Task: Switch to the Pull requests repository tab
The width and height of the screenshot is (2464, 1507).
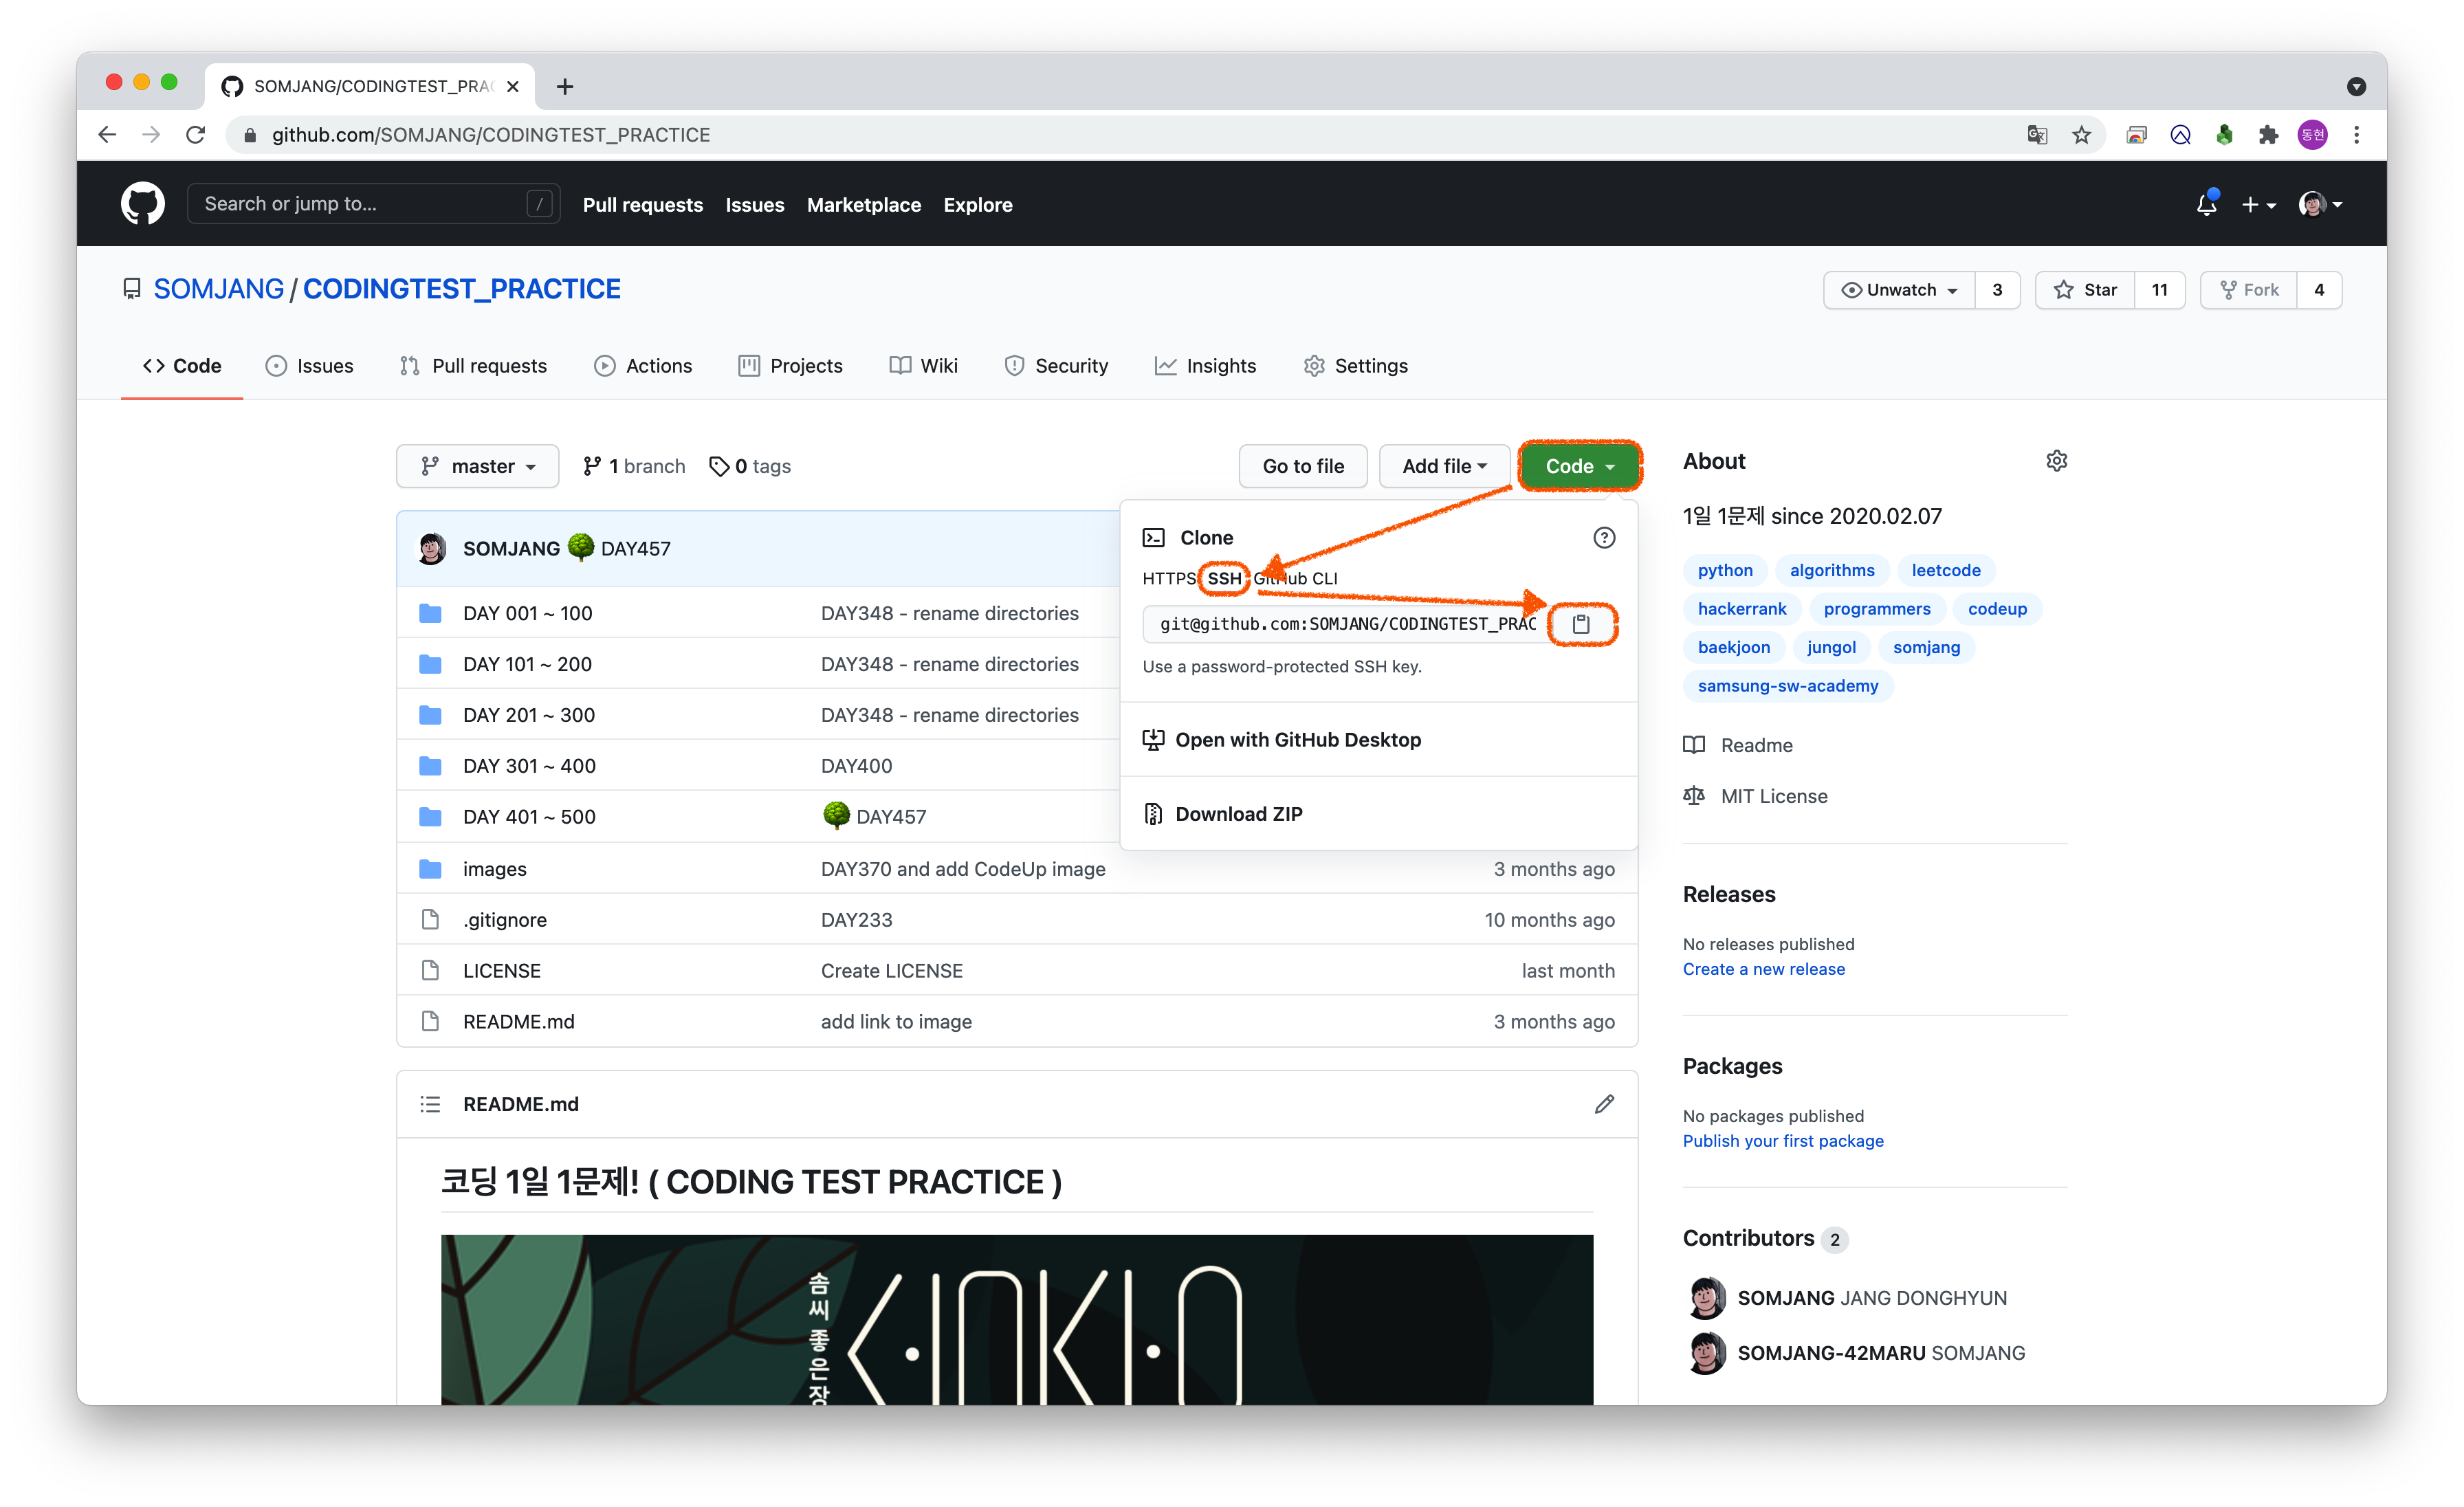Action: (473, 366)
